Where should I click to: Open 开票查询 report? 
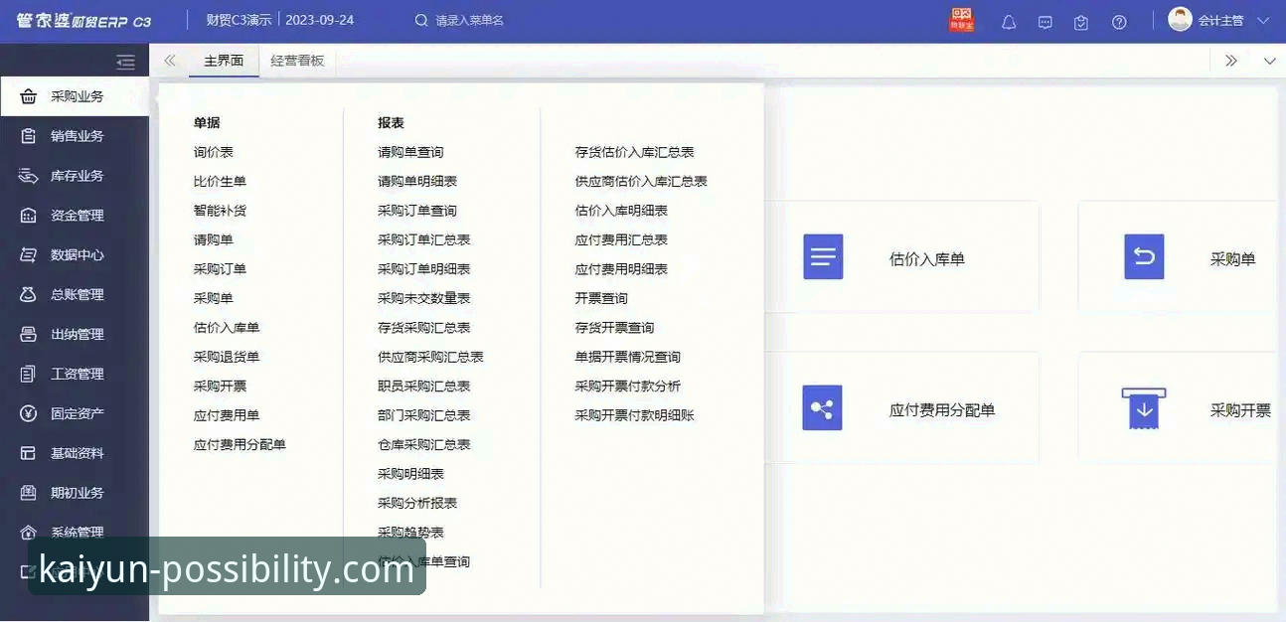click(601, 298)
